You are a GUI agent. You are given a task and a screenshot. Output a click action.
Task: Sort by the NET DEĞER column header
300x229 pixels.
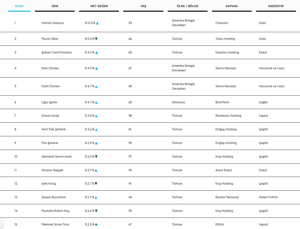(99, 6)
